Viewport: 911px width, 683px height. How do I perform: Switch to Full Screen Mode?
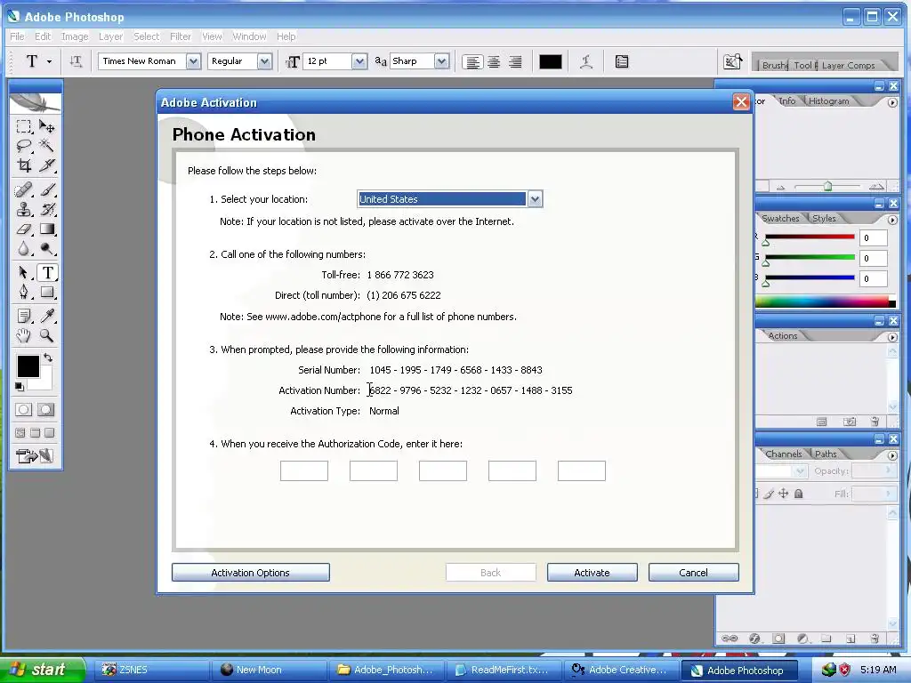click(50, 433)
